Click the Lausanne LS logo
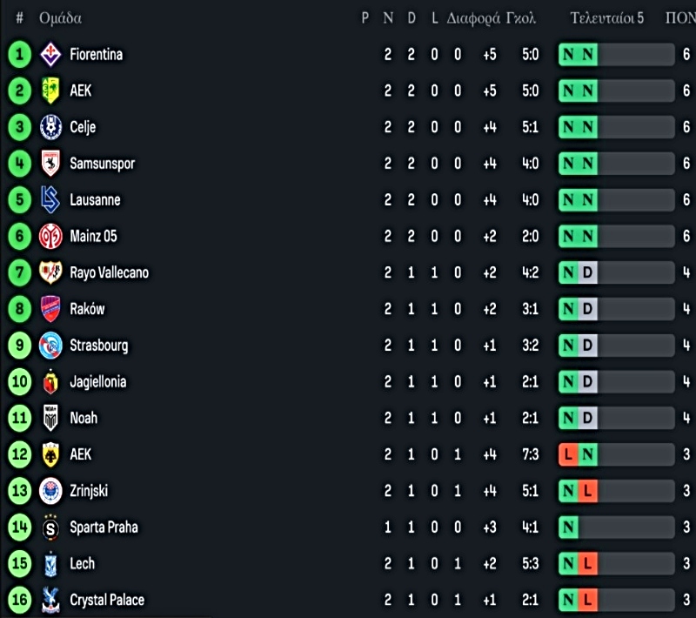Viewport: 696px width, 618px height. 50,200
